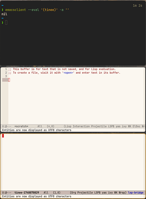Click the tinee-1748878829 buffer name in mode line
Screen dimensions: 146x199
tap(27, 192)
